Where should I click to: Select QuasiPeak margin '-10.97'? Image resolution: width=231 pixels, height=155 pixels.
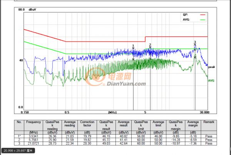[176, 143]
